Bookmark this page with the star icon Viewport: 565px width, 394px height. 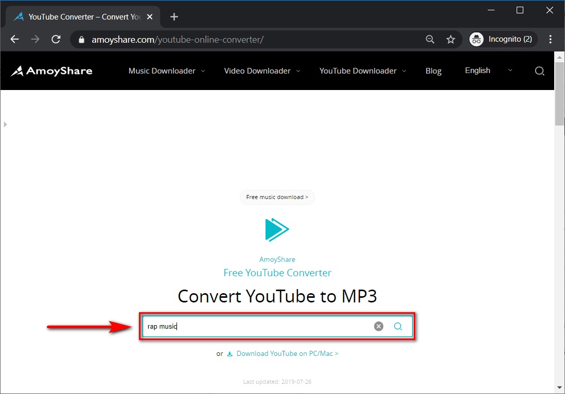coord(450,39)
